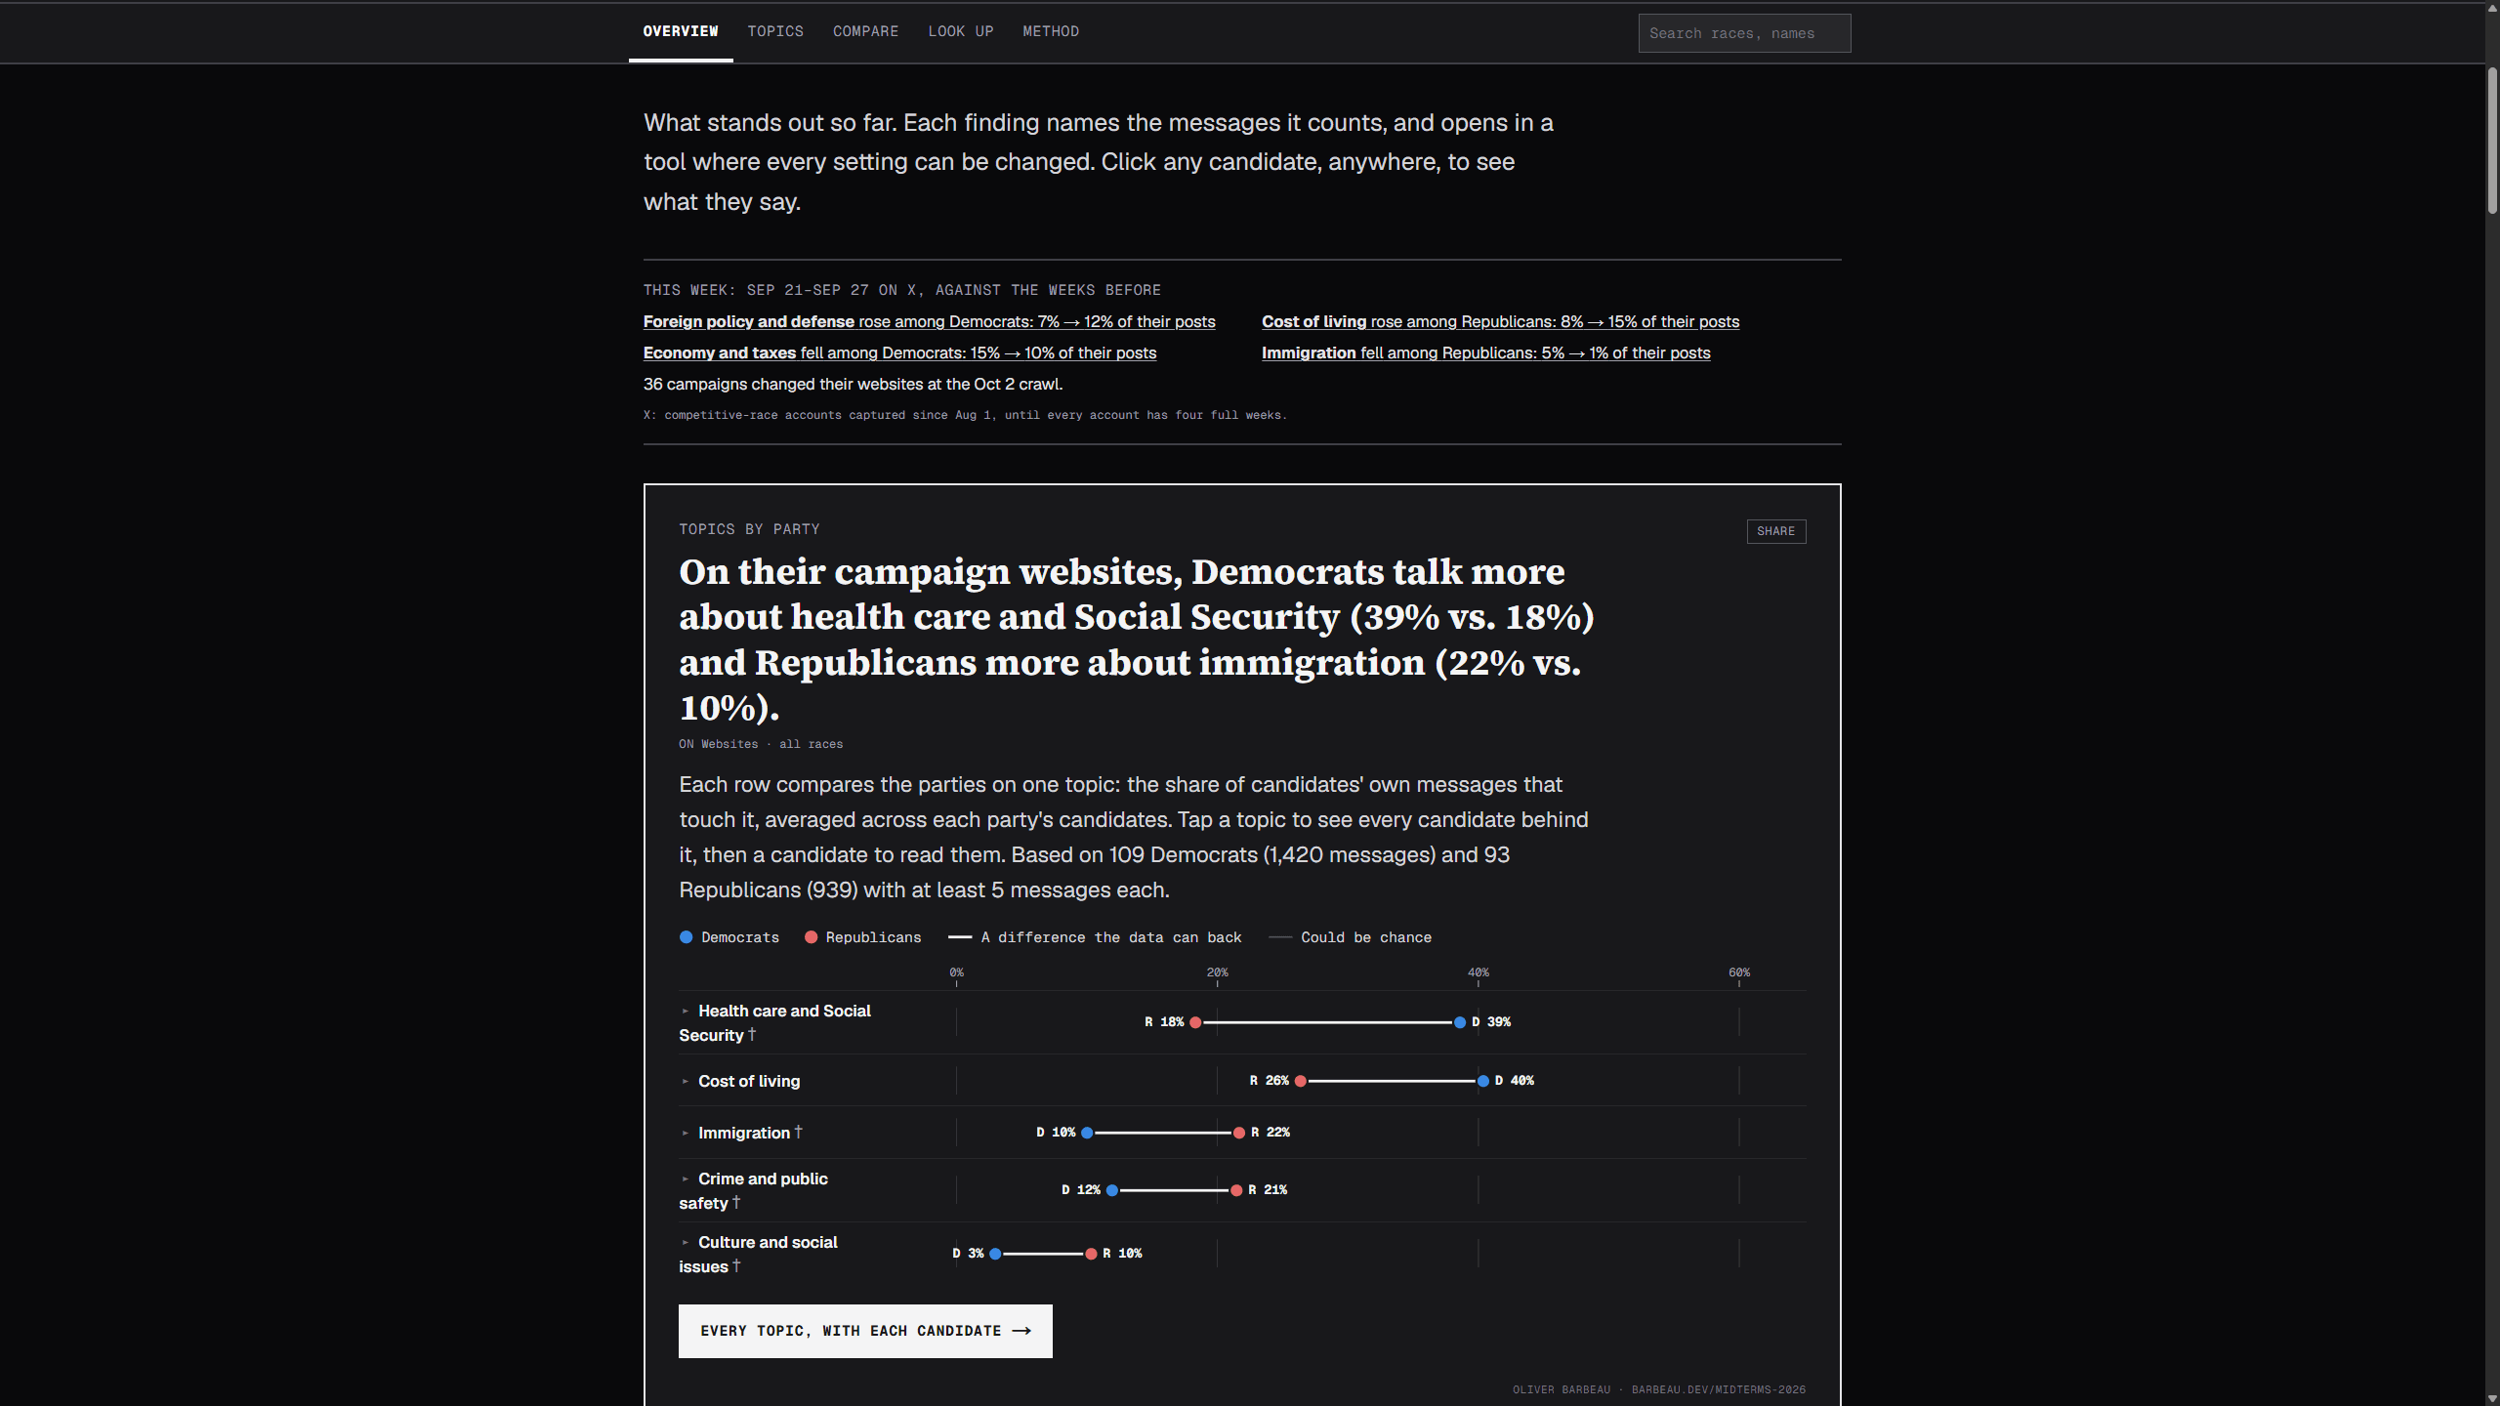
Task: Open Every topic, with each candidate button
Action: tap(865, 1331)
